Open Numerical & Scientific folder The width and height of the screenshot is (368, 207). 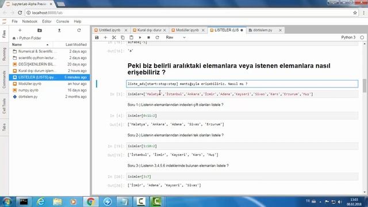[x=49, y=51]
